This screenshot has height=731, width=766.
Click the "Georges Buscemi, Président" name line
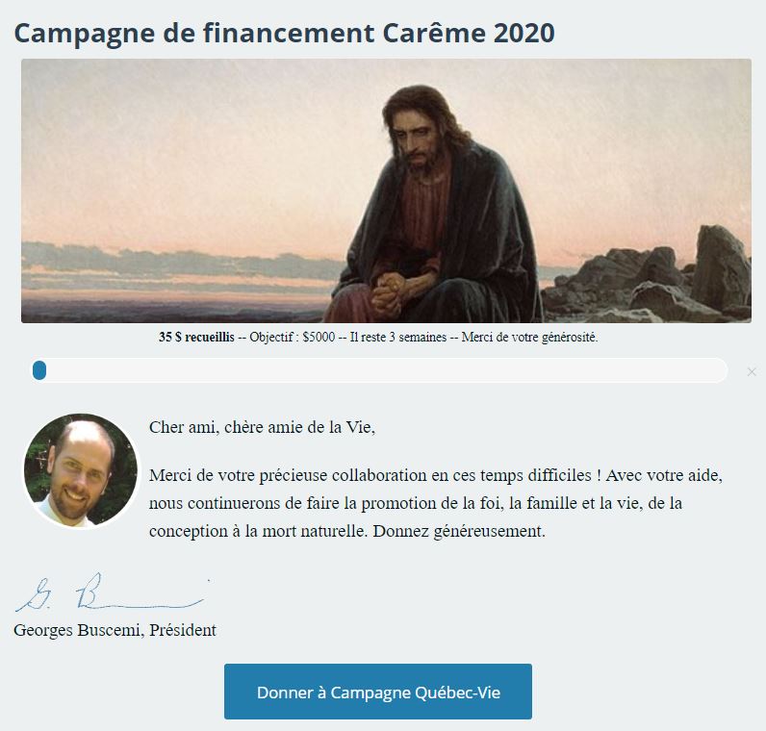coord(115,631)
